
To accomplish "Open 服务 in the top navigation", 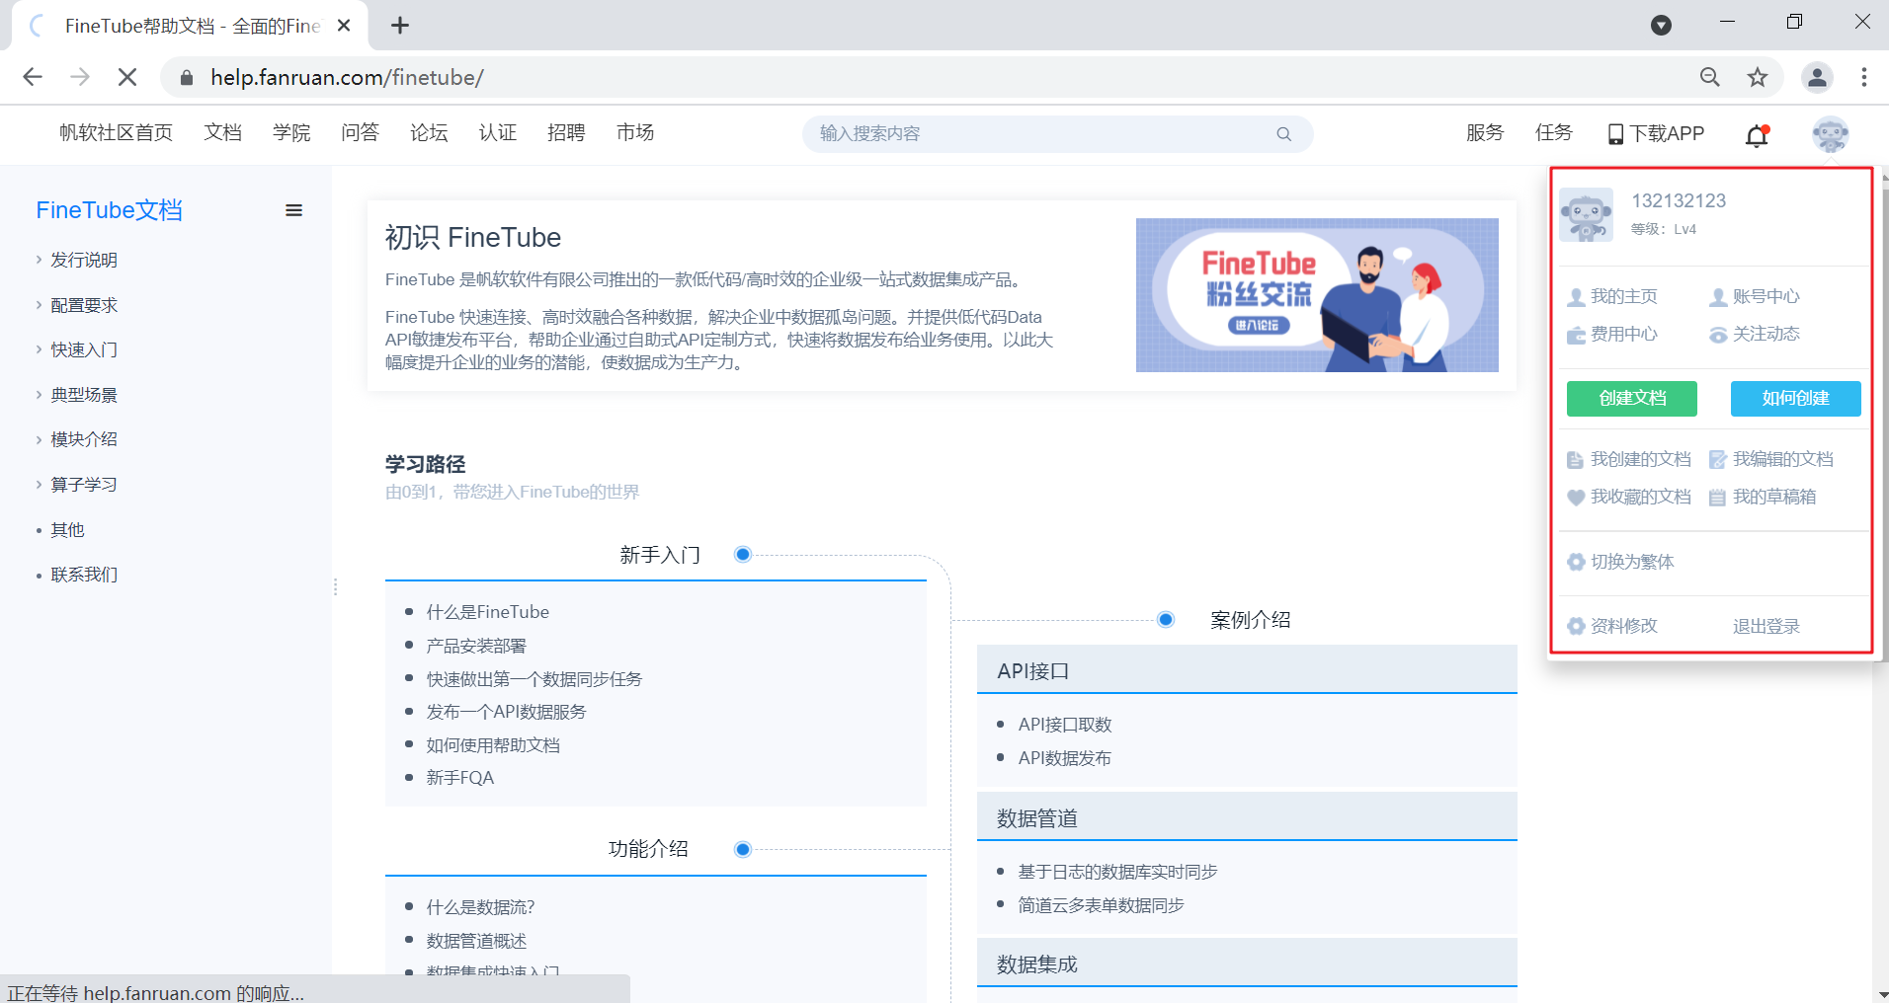I will click(1485, 133).
